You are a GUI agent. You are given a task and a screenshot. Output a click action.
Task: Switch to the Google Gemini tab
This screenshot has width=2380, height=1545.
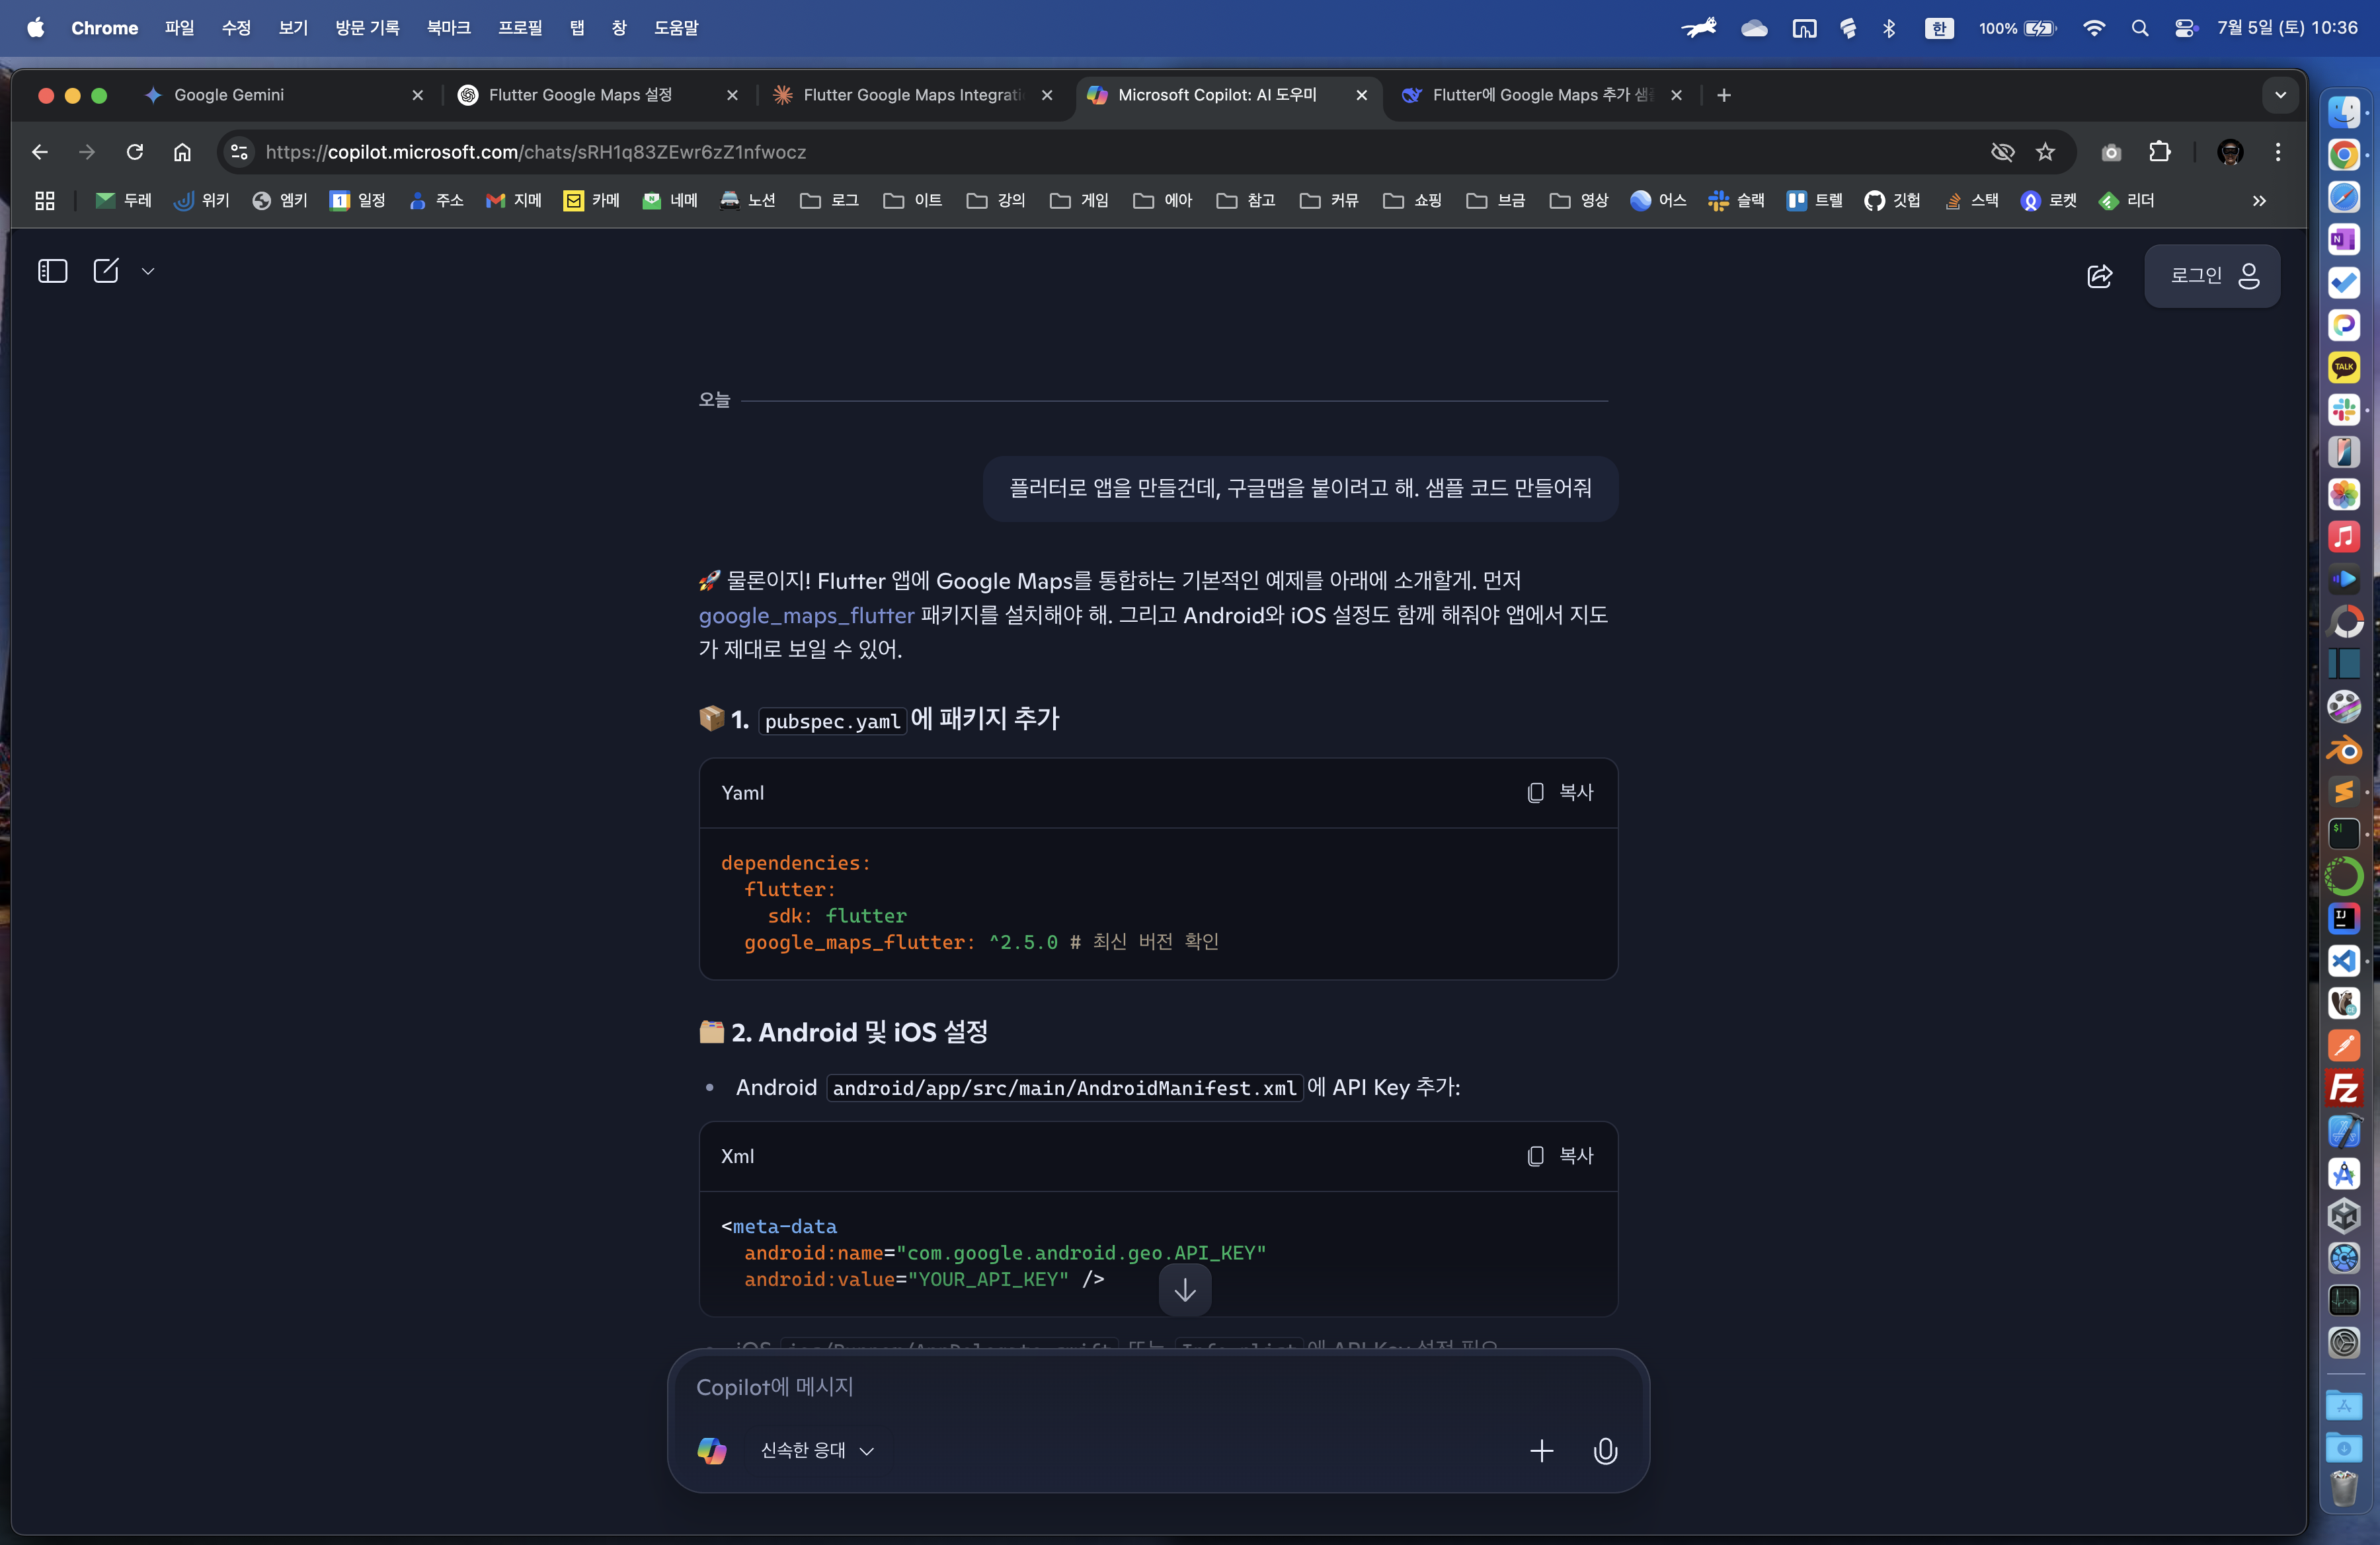tap(229, 95)
